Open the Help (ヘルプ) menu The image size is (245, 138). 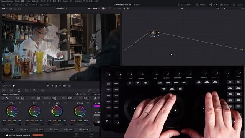tap(96, 1)
